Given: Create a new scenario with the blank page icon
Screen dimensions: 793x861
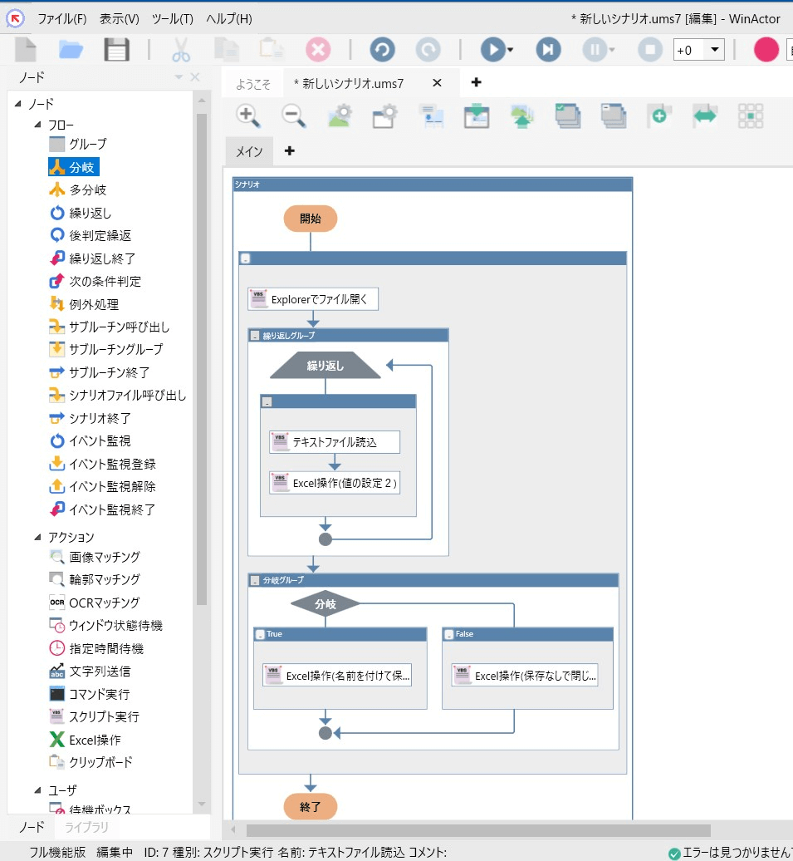Looking at the screenshot, I should [25, 50].
